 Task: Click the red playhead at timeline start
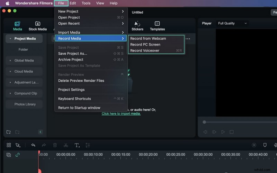pyautogui.click(x=39, y=152)
